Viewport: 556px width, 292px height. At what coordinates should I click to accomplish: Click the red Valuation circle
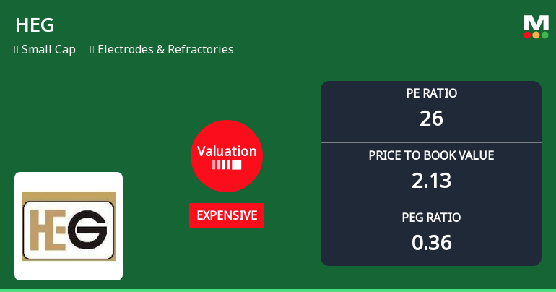pyautogui.click(x=227, y=155)
